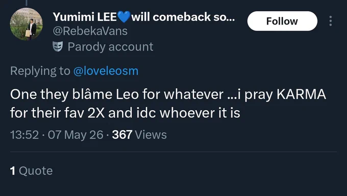Click the blue heart emoji in display name
347x196 pixels.
click(x=124, y=17)
